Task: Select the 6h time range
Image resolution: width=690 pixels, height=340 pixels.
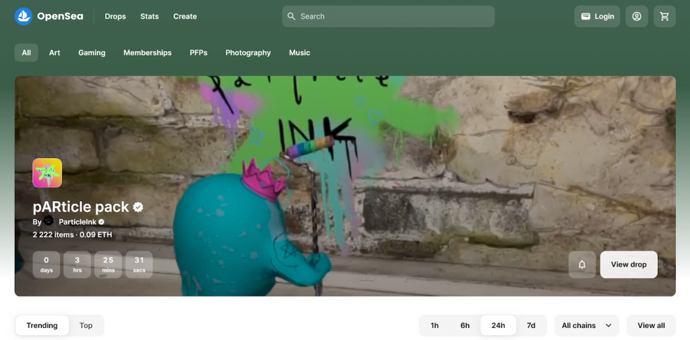Action: 465,325
